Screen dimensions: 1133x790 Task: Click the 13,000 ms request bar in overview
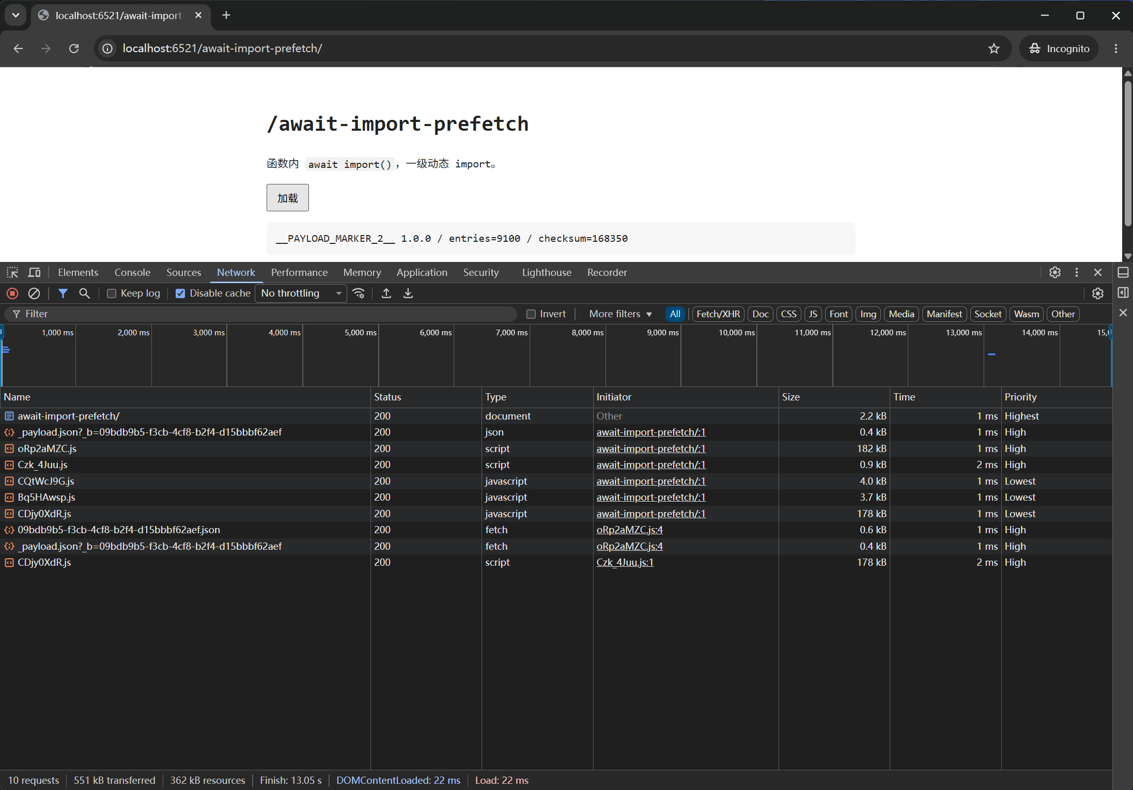tap(991, 354)
